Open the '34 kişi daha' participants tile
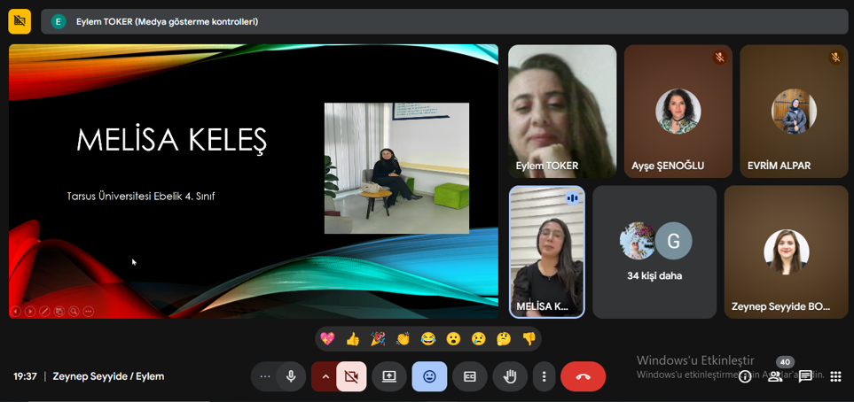This screenshot has width=854, height=402. pyautogui.click(x=654, y=251)
